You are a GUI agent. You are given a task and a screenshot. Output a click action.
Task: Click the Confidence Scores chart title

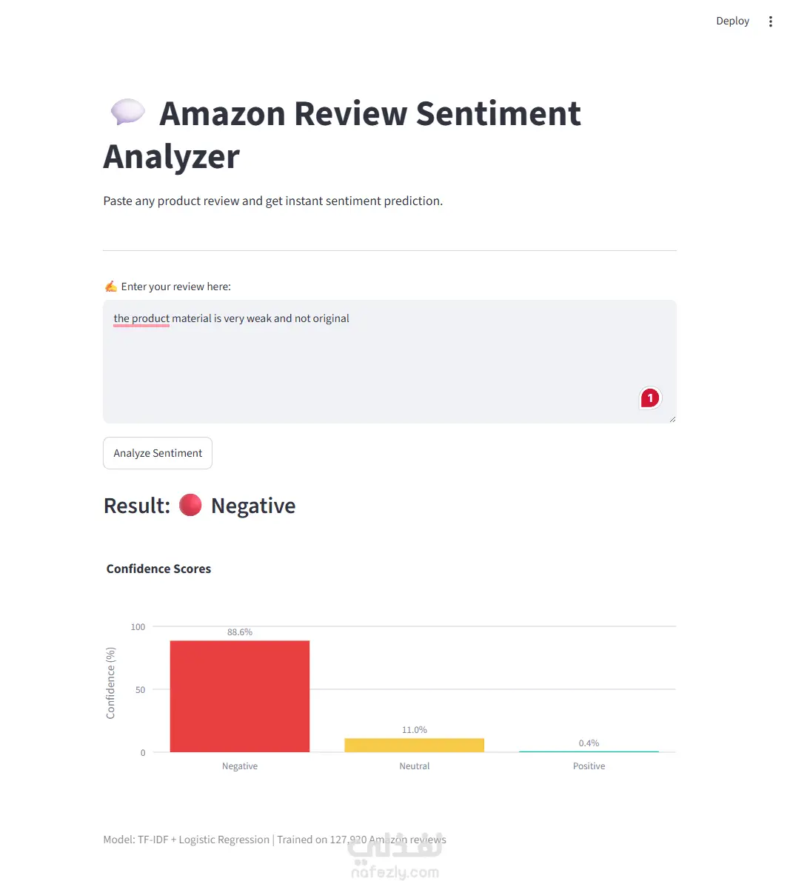[x=158, y=569]
